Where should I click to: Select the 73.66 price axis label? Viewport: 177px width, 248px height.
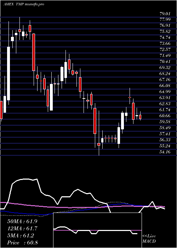(x=165, y=44)
